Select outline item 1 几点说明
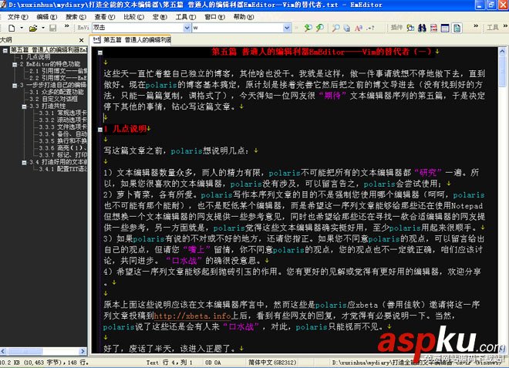This screenshot has height=368, width=509. click(35, 57)
